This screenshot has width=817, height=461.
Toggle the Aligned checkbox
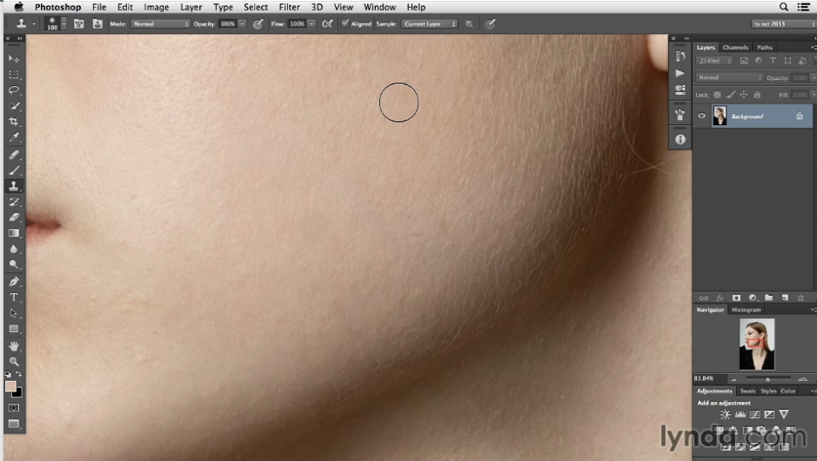click(x=345, y=23)
